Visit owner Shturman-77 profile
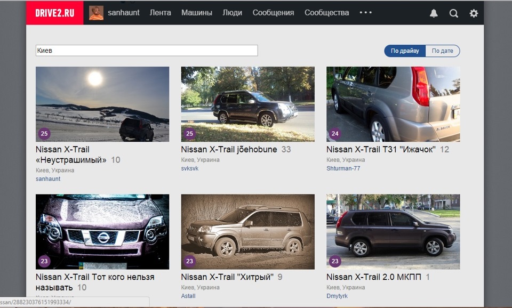512x308 pixels. point(343,168)
